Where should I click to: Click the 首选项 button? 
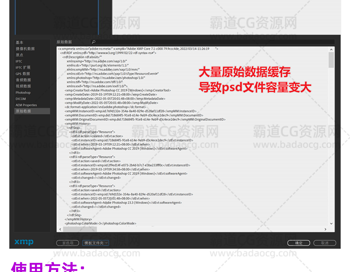(x=68, y=243)
